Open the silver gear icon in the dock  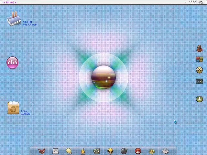(x=165, y=151)
